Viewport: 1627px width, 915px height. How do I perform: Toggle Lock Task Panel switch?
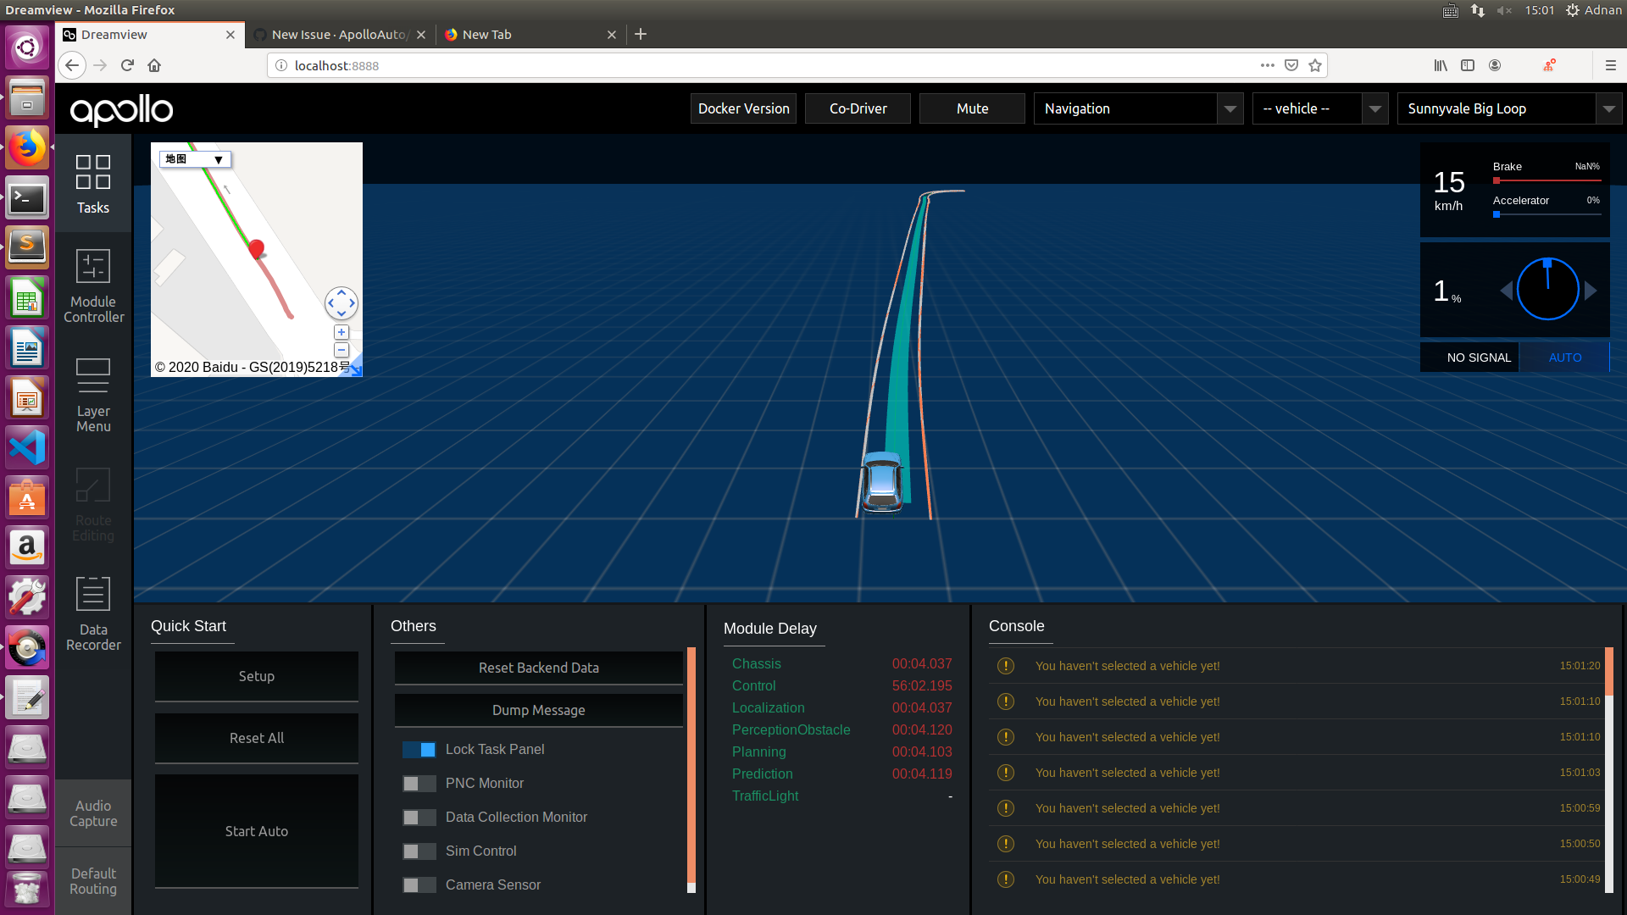[419, 750]
